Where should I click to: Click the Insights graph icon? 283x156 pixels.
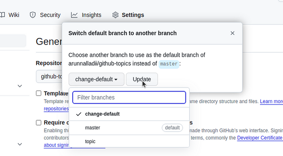[74, 15]
